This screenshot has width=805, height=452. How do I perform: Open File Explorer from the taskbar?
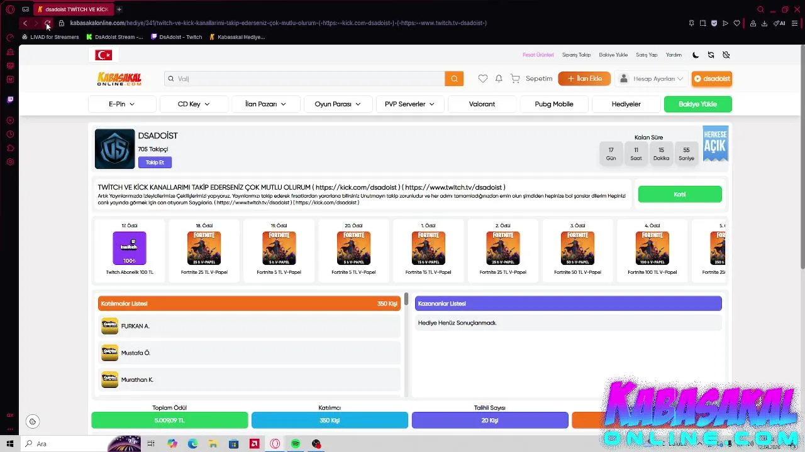213,444
